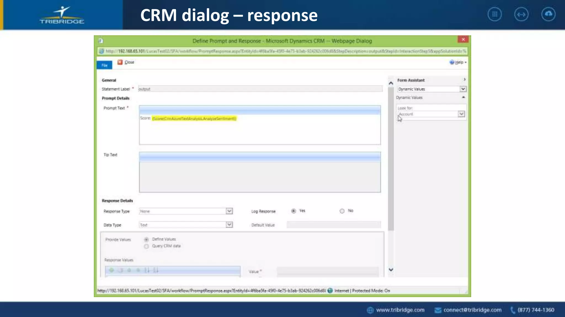Click the Help icon in the dialog

(x=452, y=62)
